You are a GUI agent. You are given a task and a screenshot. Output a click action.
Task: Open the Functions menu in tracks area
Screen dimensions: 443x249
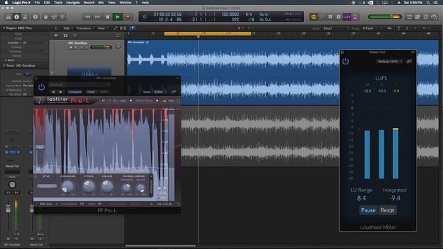tap(85, 28)
